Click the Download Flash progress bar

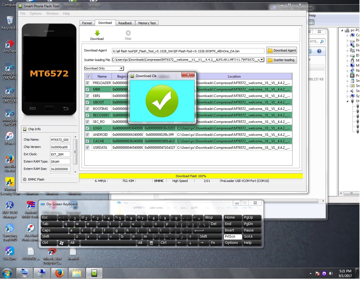(191, 176)
